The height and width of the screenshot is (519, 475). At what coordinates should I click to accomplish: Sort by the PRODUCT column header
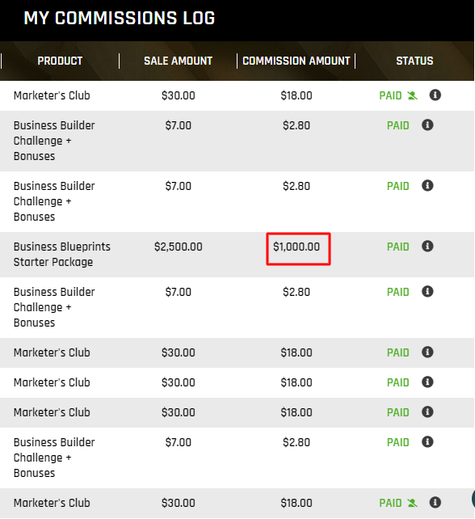(60, 61)
